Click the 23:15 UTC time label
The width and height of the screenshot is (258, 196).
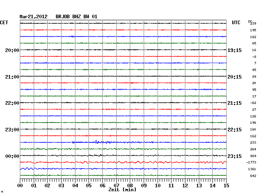(235, 156)
